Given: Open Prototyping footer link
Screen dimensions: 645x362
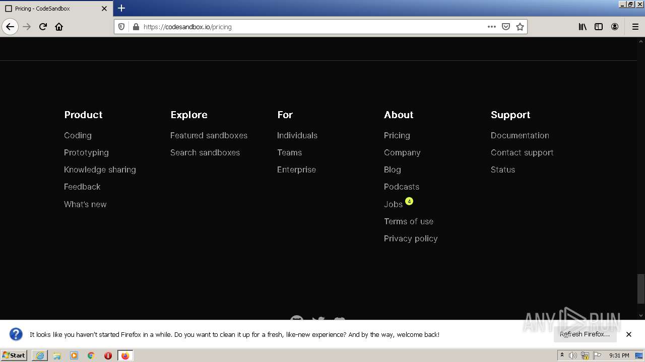Looking at the screenshot, I should (x=86, y=152).
